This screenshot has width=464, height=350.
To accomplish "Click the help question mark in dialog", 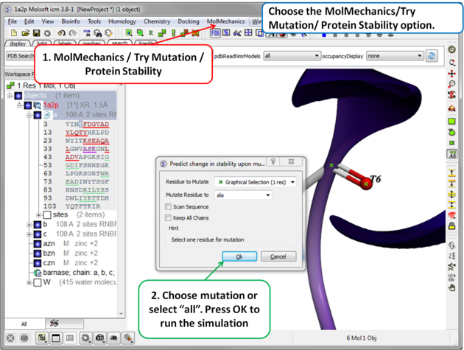I will [273, 163].
